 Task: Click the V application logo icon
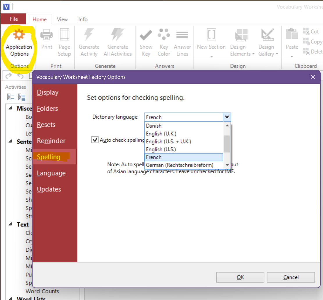coord(6,7)
